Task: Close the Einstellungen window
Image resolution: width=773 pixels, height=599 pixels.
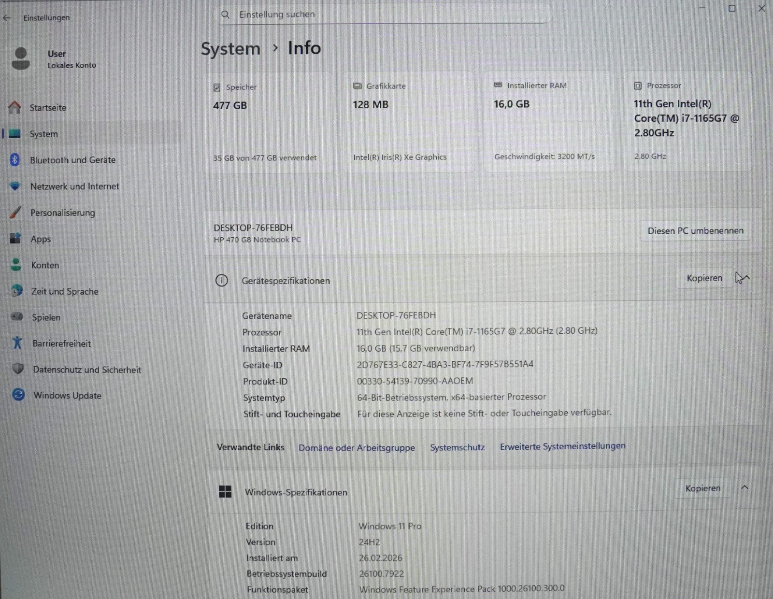Action: 761,8
